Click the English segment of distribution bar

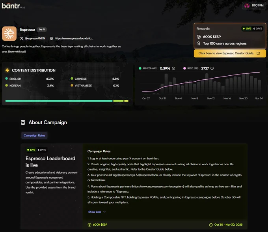click(x=59, y=101)
